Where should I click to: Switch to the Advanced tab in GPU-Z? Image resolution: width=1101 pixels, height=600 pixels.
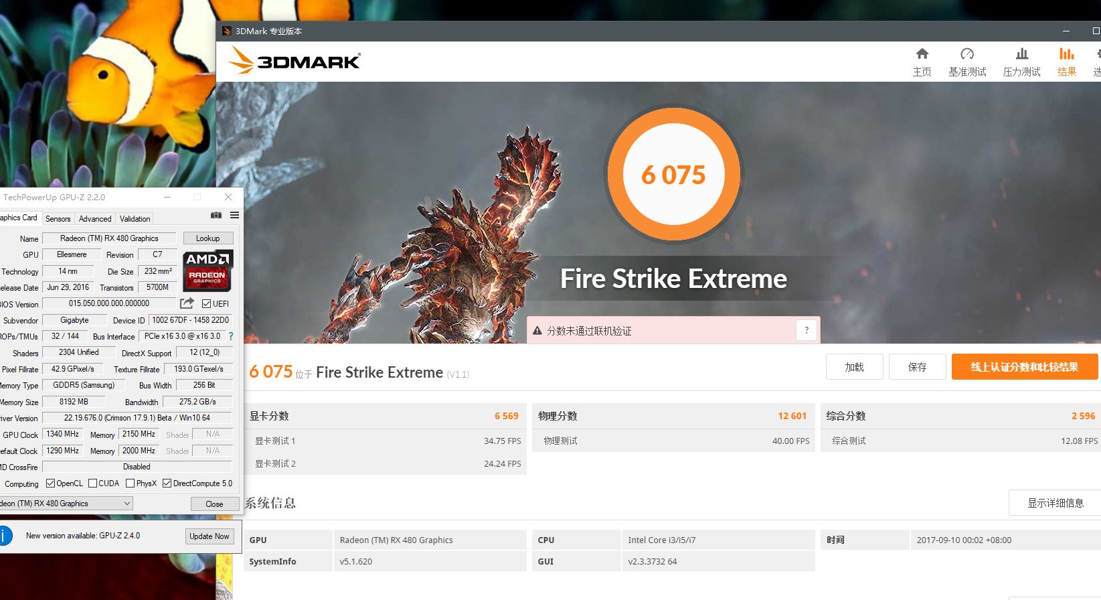point(95,219)
